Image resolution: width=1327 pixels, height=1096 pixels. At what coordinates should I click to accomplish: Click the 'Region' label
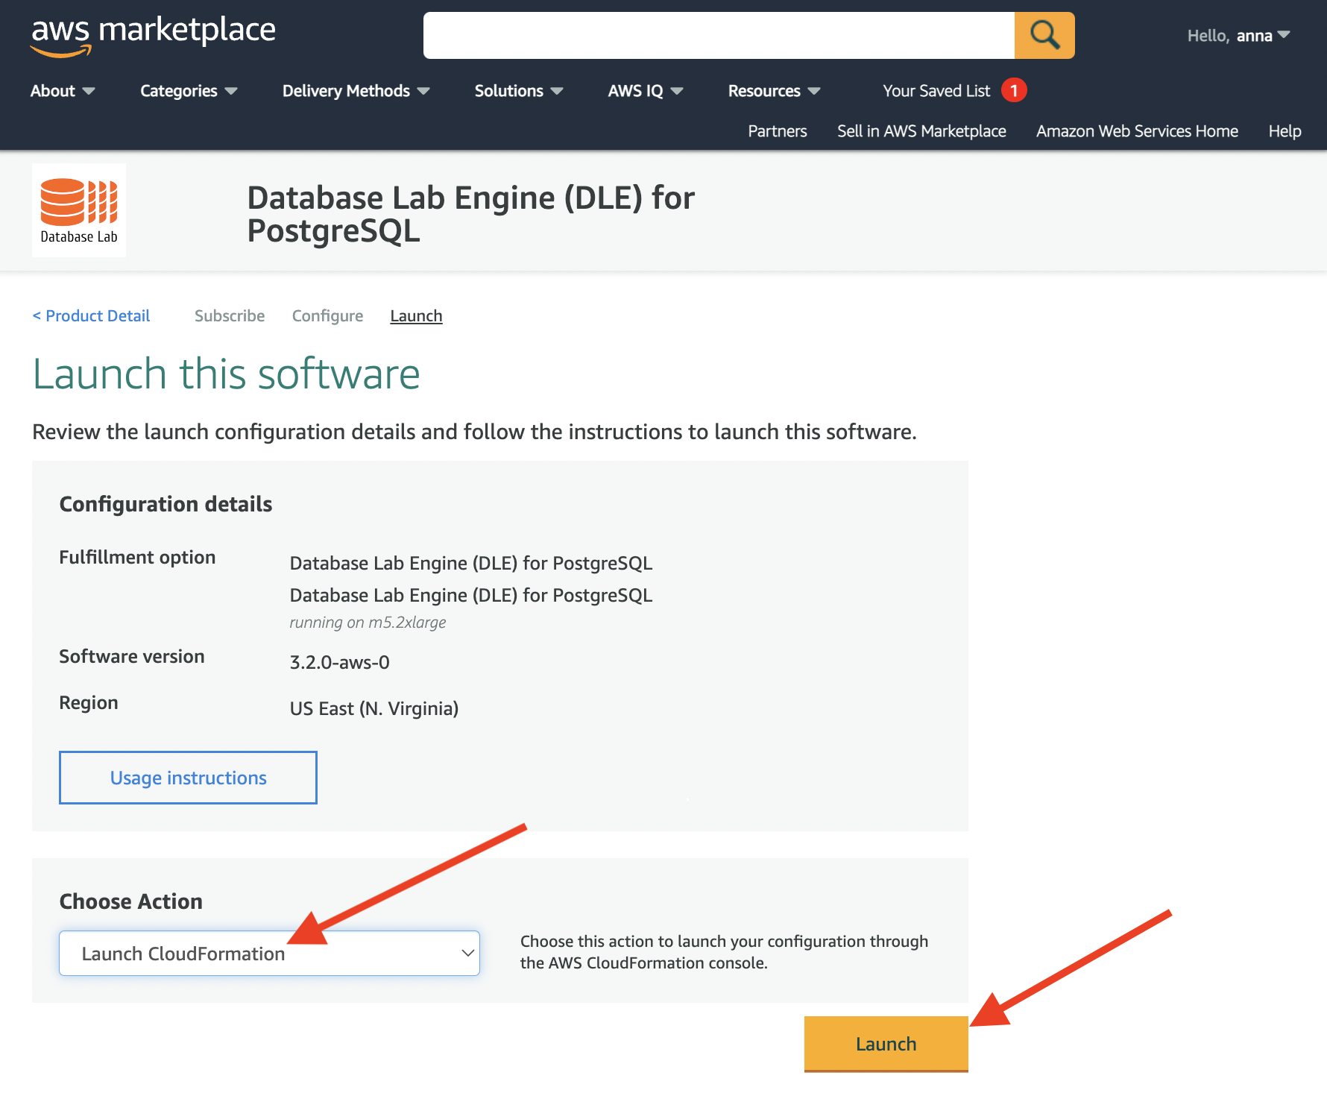(89, 703)
